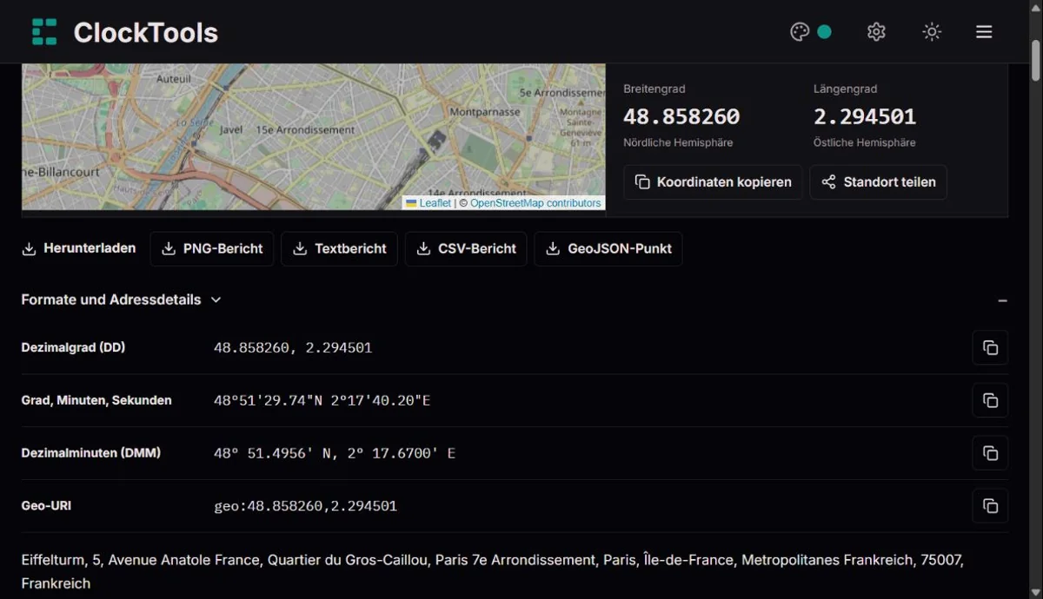Toggle light mode with the sun icon
The image size is (1043, 599).
click(932, 32)
